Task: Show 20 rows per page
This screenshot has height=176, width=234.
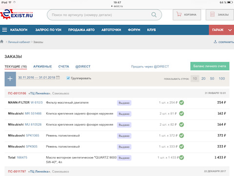Action: coord(203,79)
